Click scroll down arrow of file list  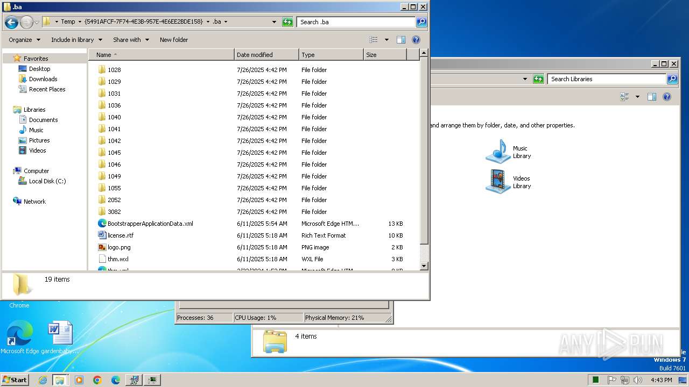424,266
